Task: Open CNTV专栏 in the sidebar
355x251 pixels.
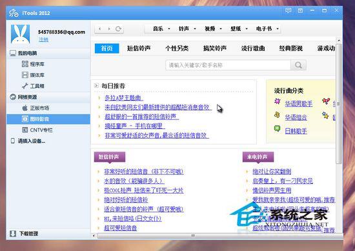Action: point(37,130)
